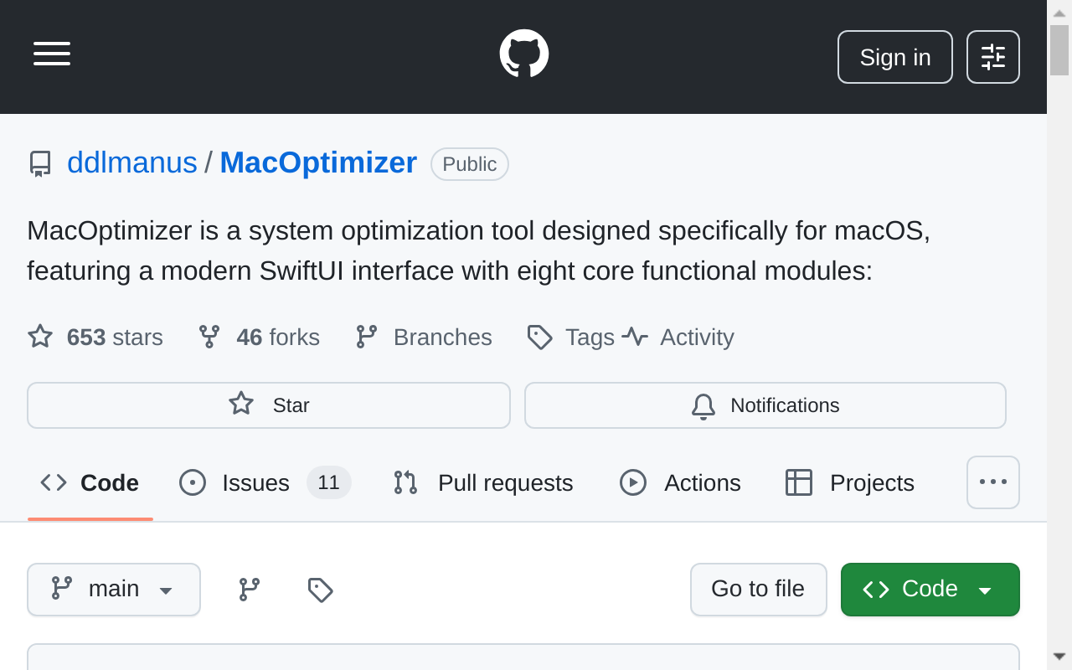View repository branches via the branch icon

tap(366, 337)
